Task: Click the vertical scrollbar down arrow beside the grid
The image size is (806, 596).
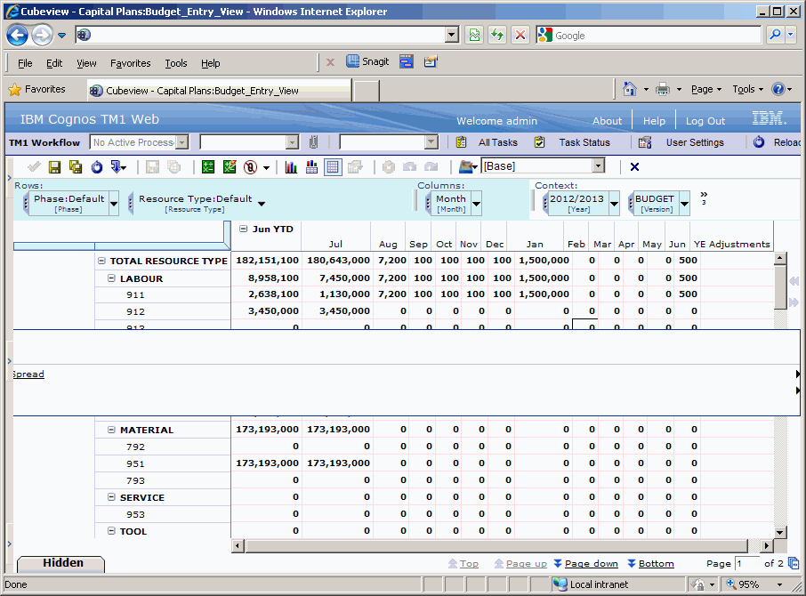Action: (780, 533)
